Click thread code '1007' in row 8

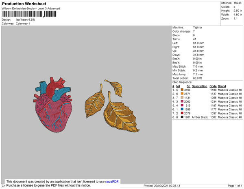pos(213,117)
